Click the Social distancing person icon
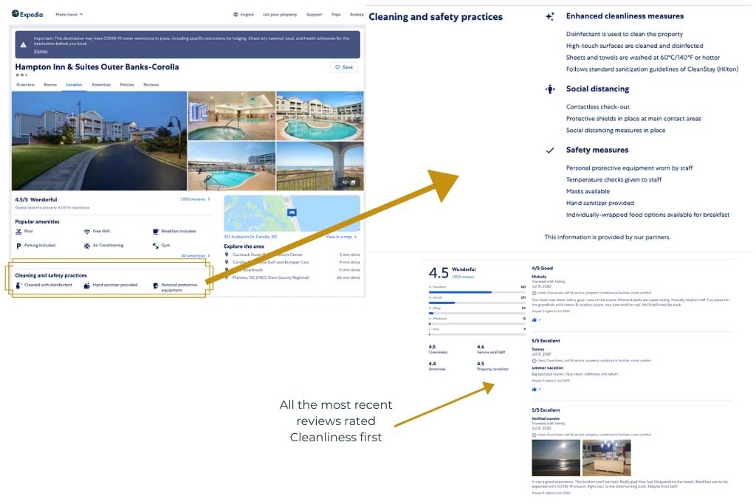 (x=549, y=89)
